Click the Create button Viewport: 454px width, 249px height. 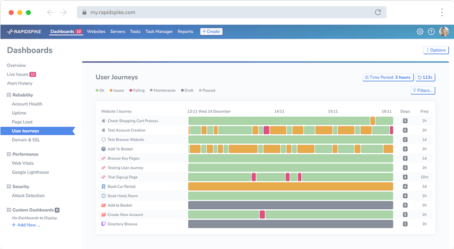pyautogui.click(x=212, y=31)
